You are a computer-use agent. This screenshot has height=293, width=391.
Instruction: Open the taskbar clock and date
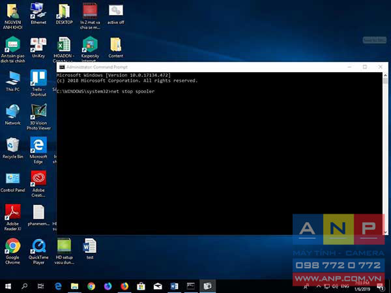362,286
